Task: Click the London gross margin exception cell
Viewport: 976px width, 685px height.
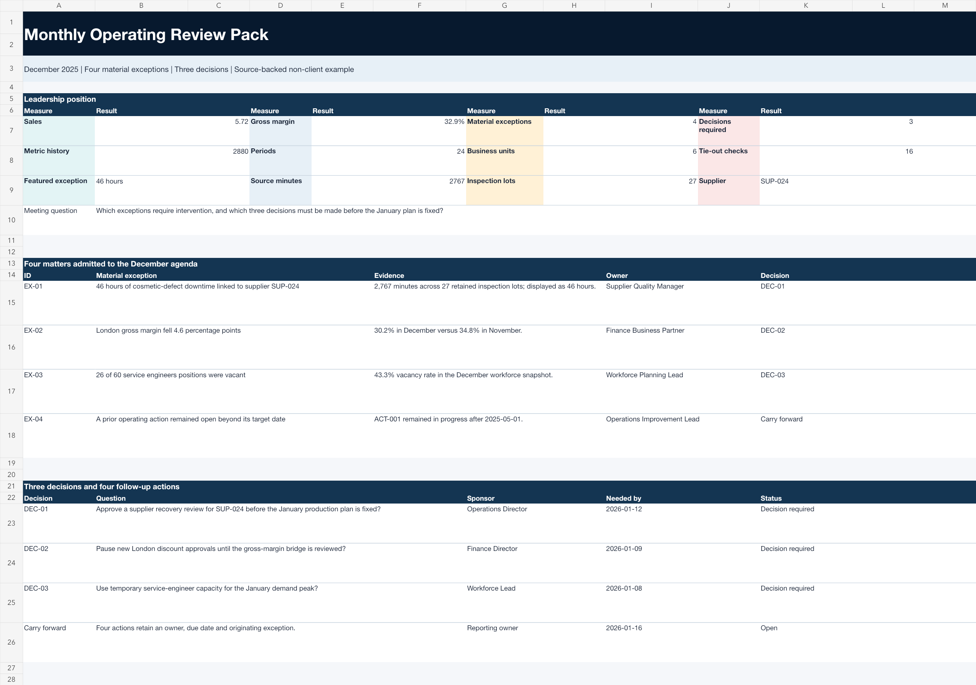Action: (234, 347)
